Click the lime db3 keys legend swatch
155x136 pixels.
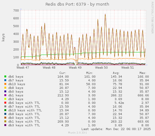(x=5, y=99)
